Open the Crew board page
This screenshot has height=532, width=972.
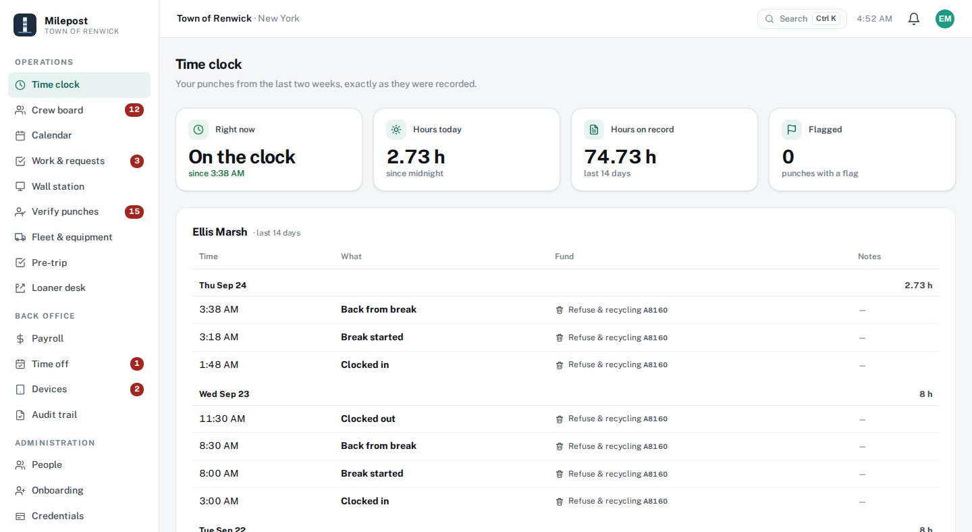point(79,110)
